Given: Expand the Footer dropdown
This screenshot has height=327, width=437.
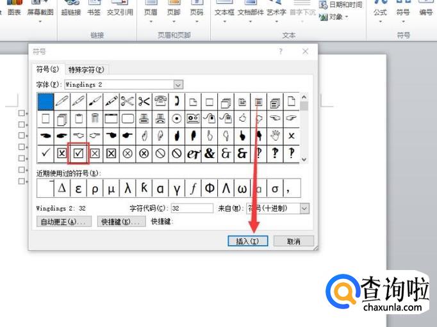Looking at the screenshot, I should click(x=174, y=22).
